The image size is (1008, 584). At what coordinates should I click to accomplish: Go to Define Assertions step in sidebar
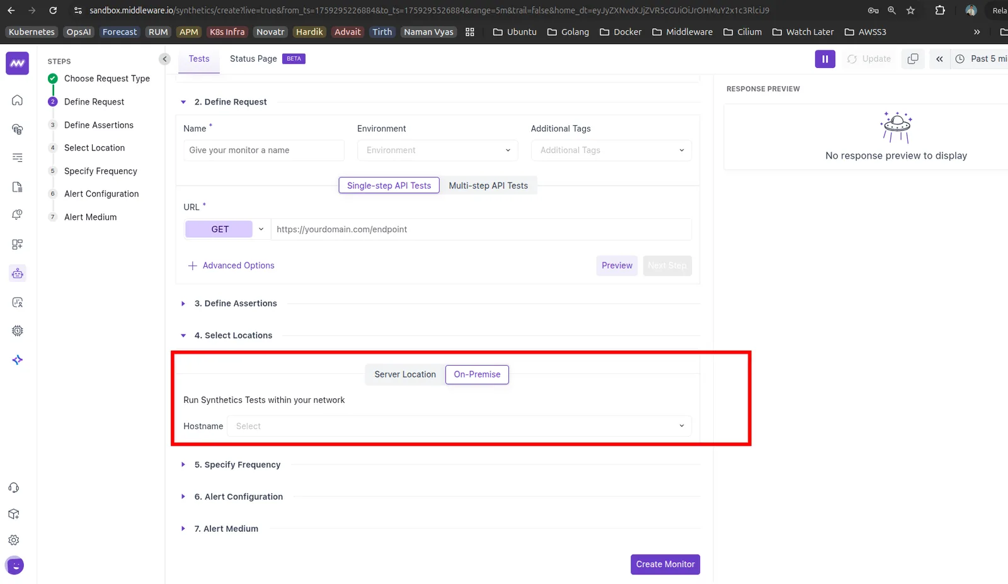tap(98, 125)
